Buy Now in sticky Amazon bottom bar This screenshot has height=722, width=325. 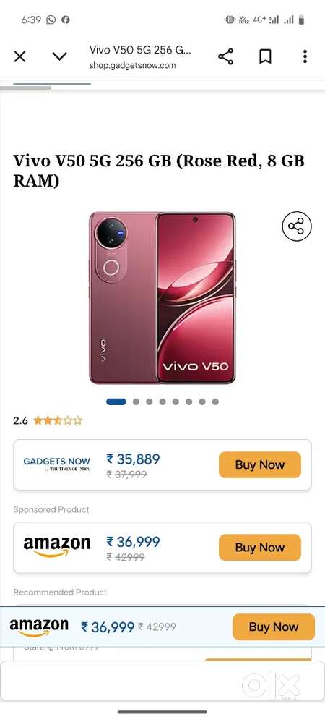pyautogui.click(x=274, y=627)
